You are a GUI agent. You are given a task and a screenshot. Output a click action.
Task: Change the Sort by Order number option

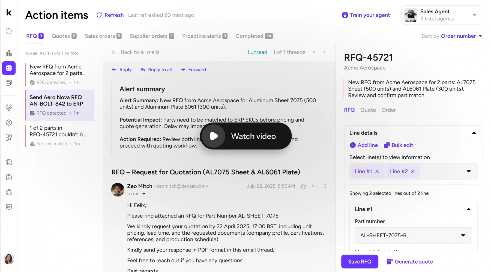(461, 36)
